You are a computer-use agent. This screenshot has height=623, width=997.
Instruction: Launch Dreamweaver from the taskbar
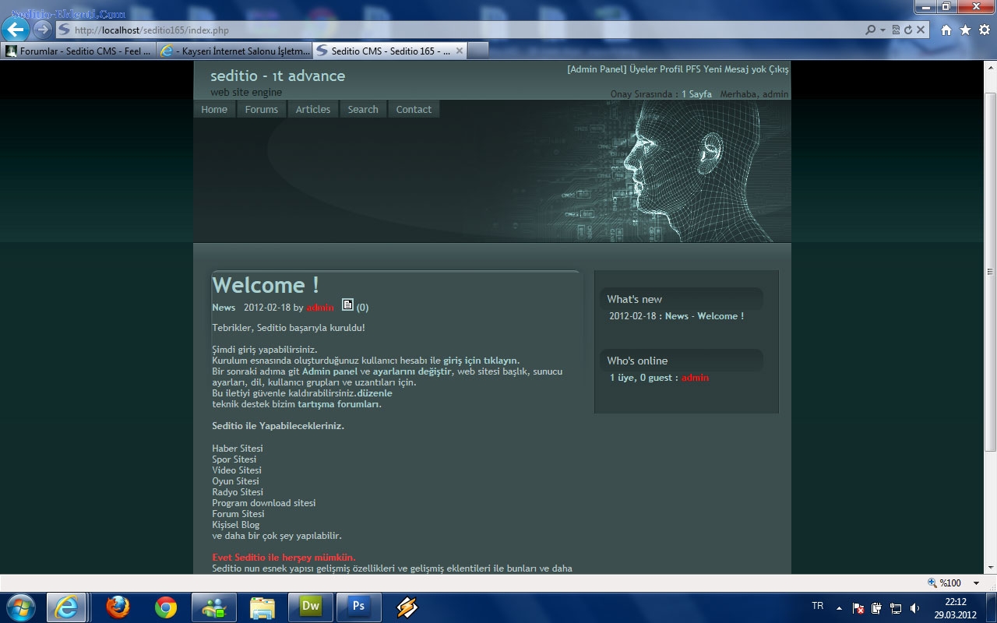tap(311, 607)
